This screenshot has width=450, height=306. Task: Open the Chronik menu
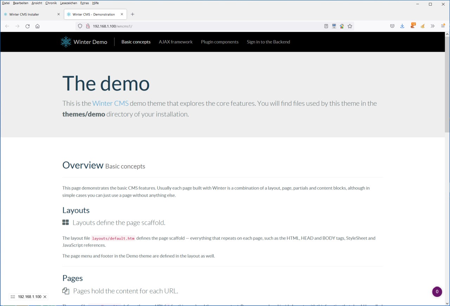(x=51, y=3)
